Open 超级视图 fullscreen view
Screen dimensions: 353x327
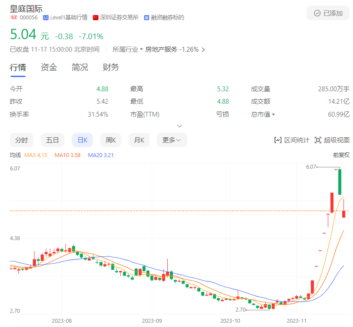click(x=332, y=140)
